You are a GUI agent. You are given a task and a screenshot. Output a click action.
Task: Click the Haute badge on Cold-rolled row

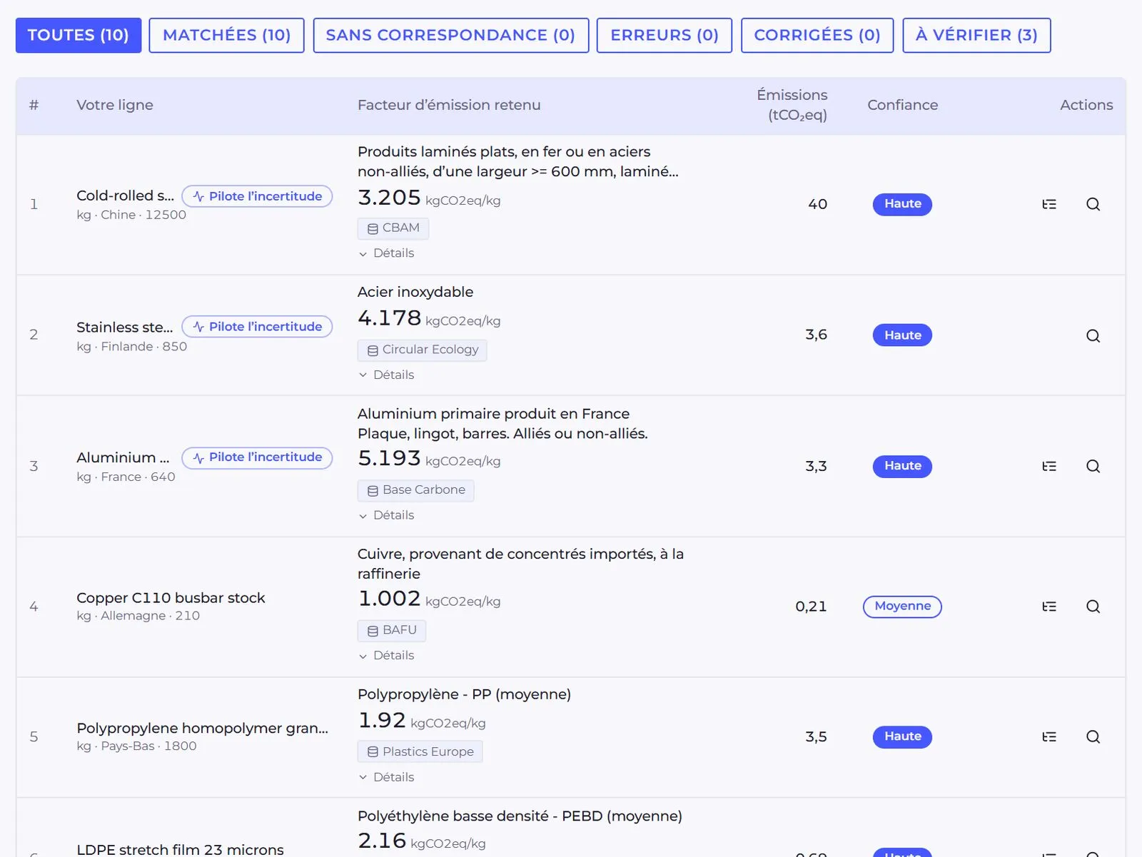coord(902,204)
